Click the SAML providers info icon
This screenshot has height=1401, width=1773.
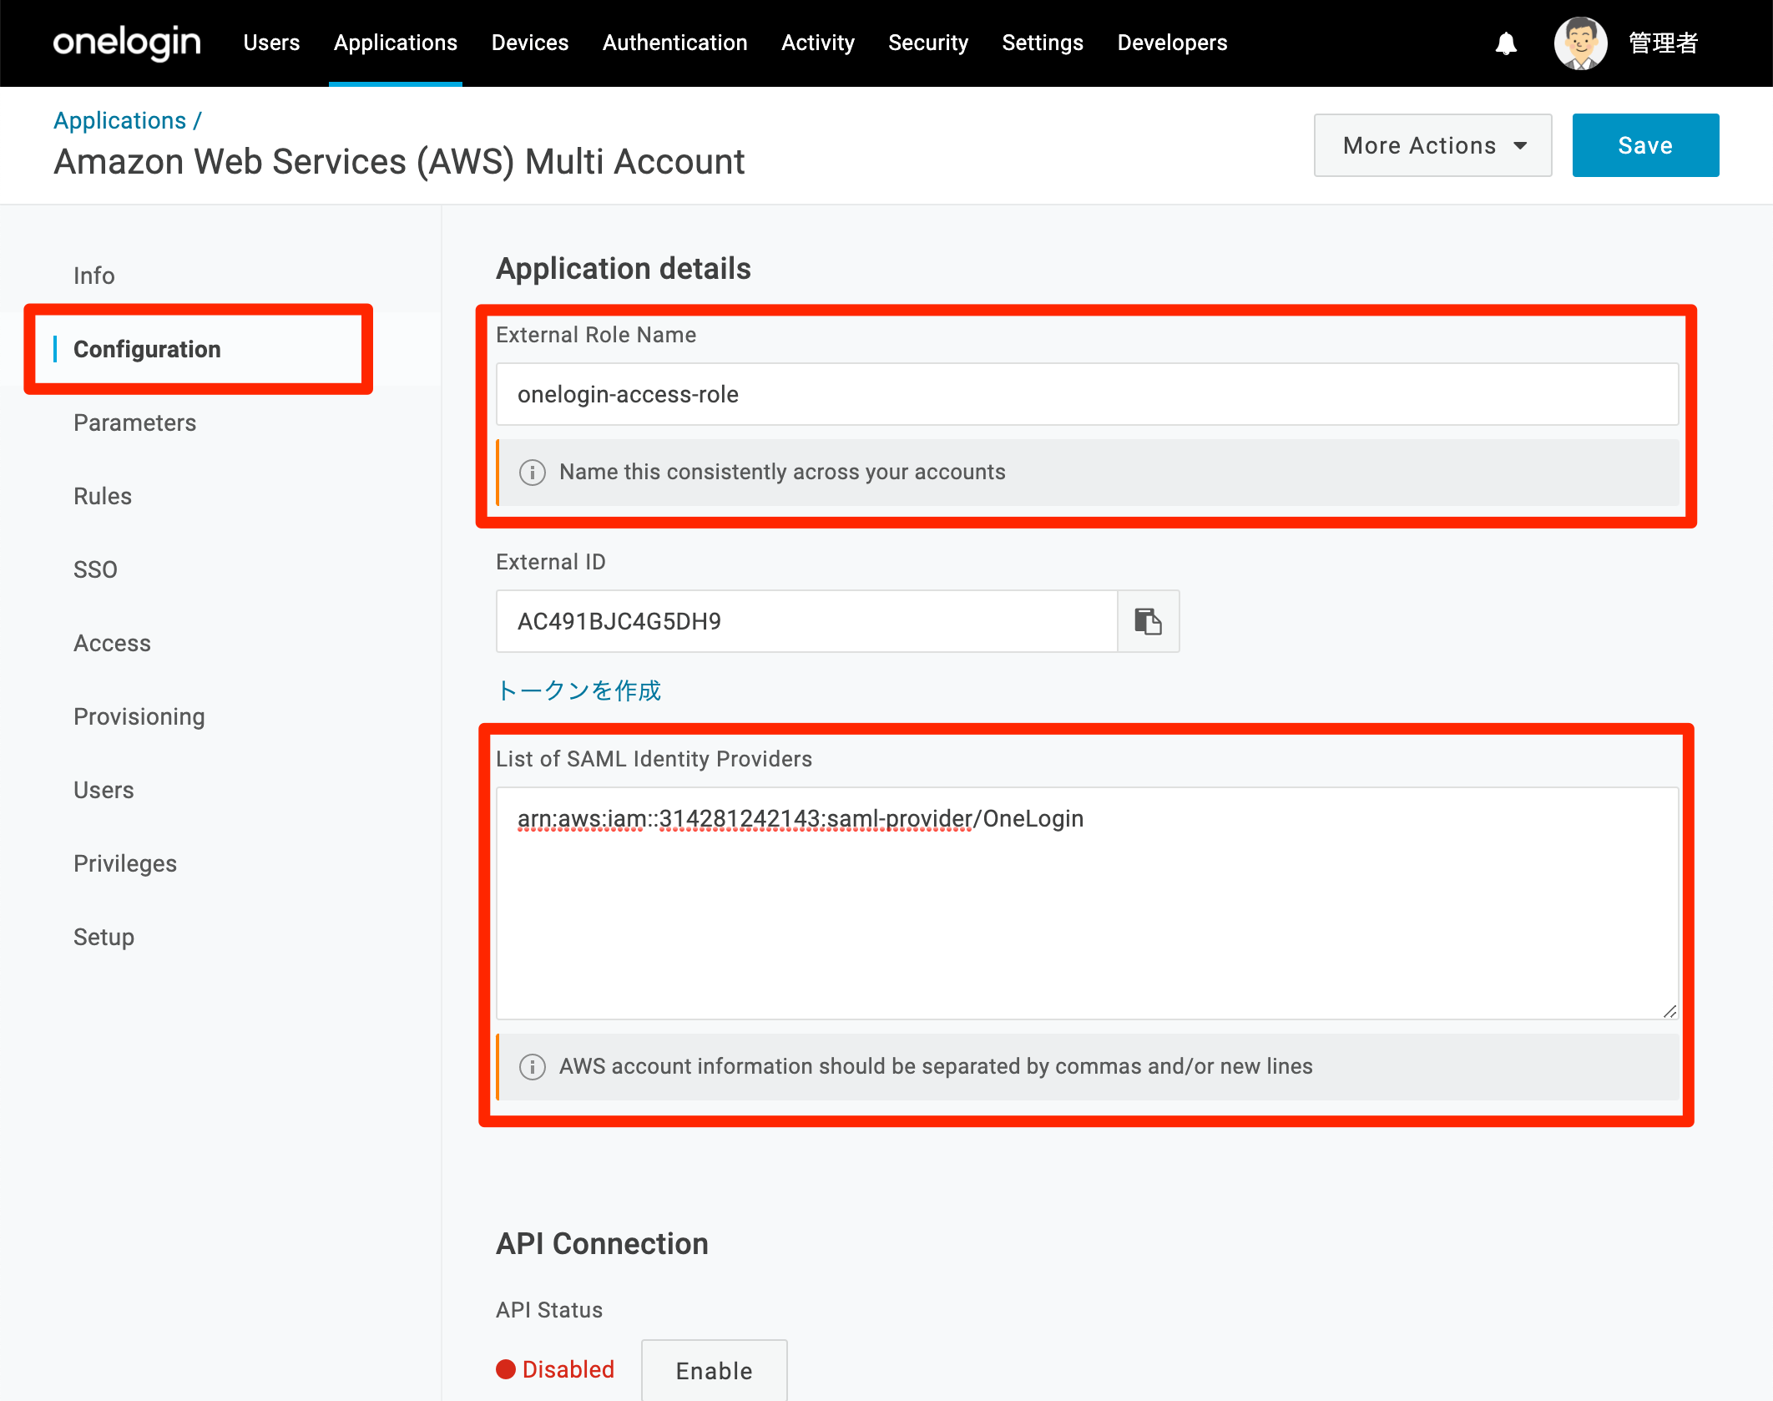click(533, 1067)
